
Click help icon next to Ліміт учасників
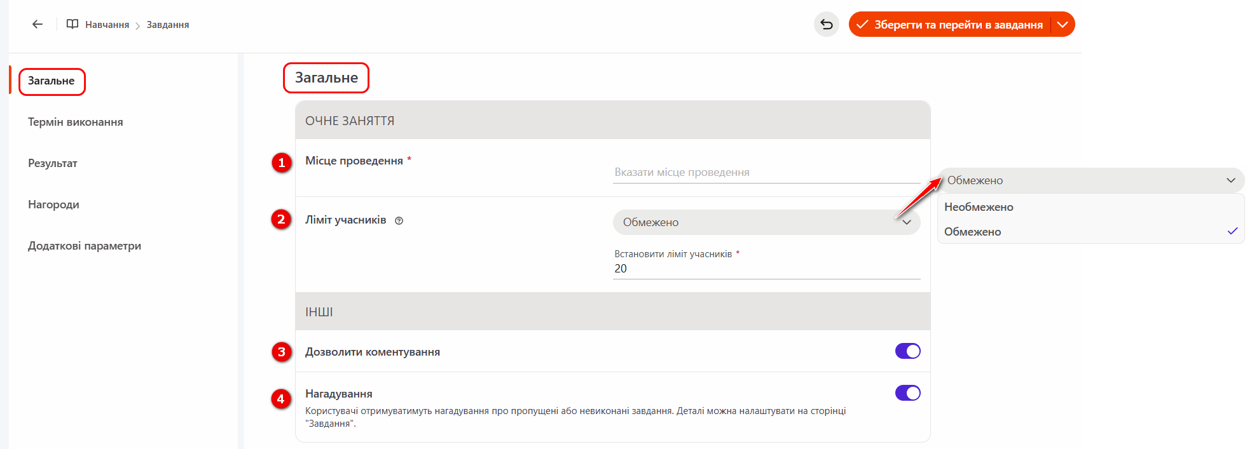(x=399, y=221)
